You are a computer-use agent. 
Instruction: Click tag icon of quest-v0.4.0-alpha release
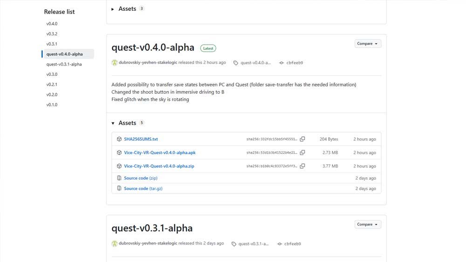tap(236, 63)
